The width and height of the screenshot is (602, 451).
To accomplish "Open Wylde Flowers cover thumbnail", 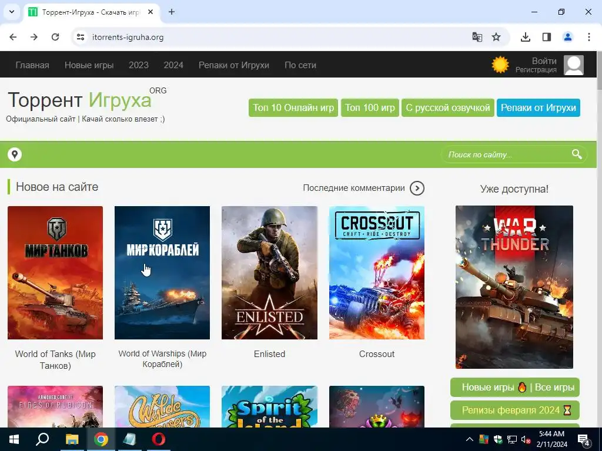I will [162, 406].
